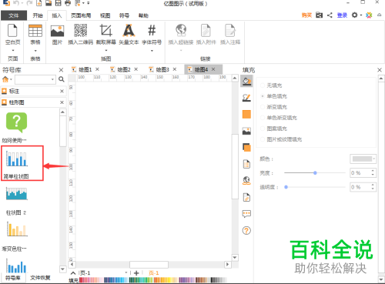385x284 pixels.
Task: Open the help question mark sidebar icon
Action: pyautogui.click(x=246, y=231)
